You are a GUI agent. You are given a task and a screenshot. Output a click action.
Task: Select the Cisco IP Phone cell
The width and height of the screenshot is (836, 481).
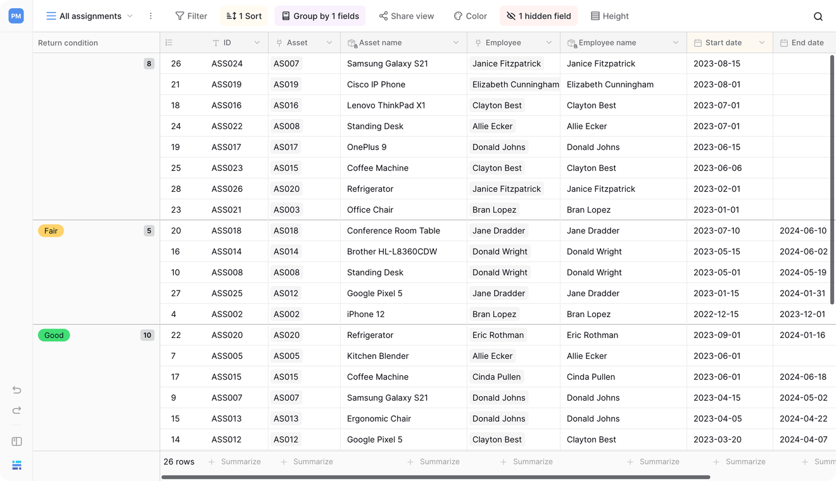click(x=403, y=84)
